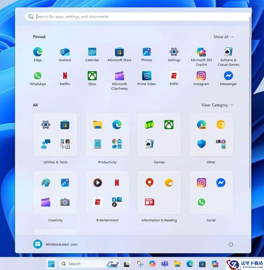The height and width of the screenshot is (270, 264).
Task: Open File Explorer on the taskbar
Action: coord(177,264)
